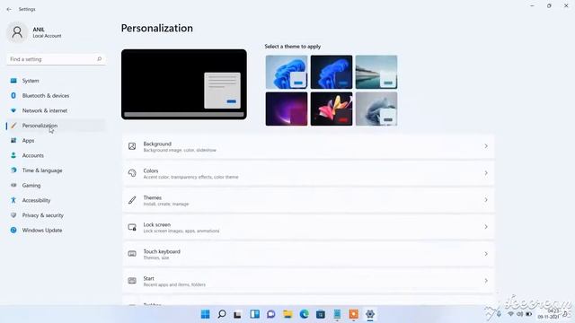This screenshot has width=575, height=323.
Task: Click the back arrow in Settings title bar
Action: point(9,9)
